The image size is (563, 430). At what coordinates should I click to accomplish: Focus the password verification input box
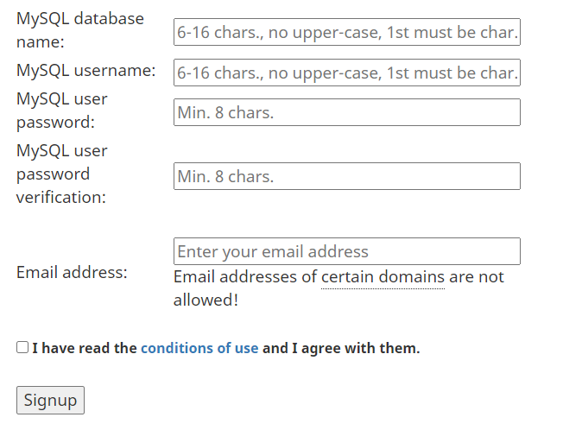pyautogui.click(x=347, y=176)
